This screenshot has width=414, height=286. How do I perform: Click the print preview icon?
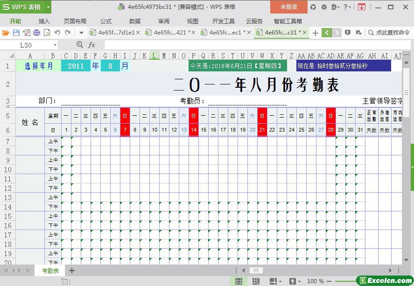(x=47, y=33)
